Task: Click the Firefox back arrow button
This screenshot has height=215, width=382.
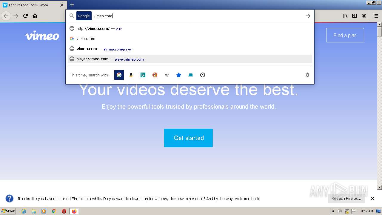Action: click(6, 16)
